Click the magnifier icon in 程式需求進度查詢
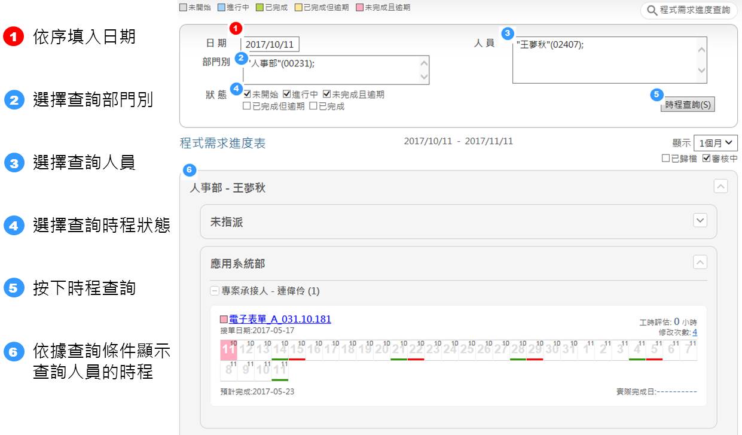 [x=651, y=11]
